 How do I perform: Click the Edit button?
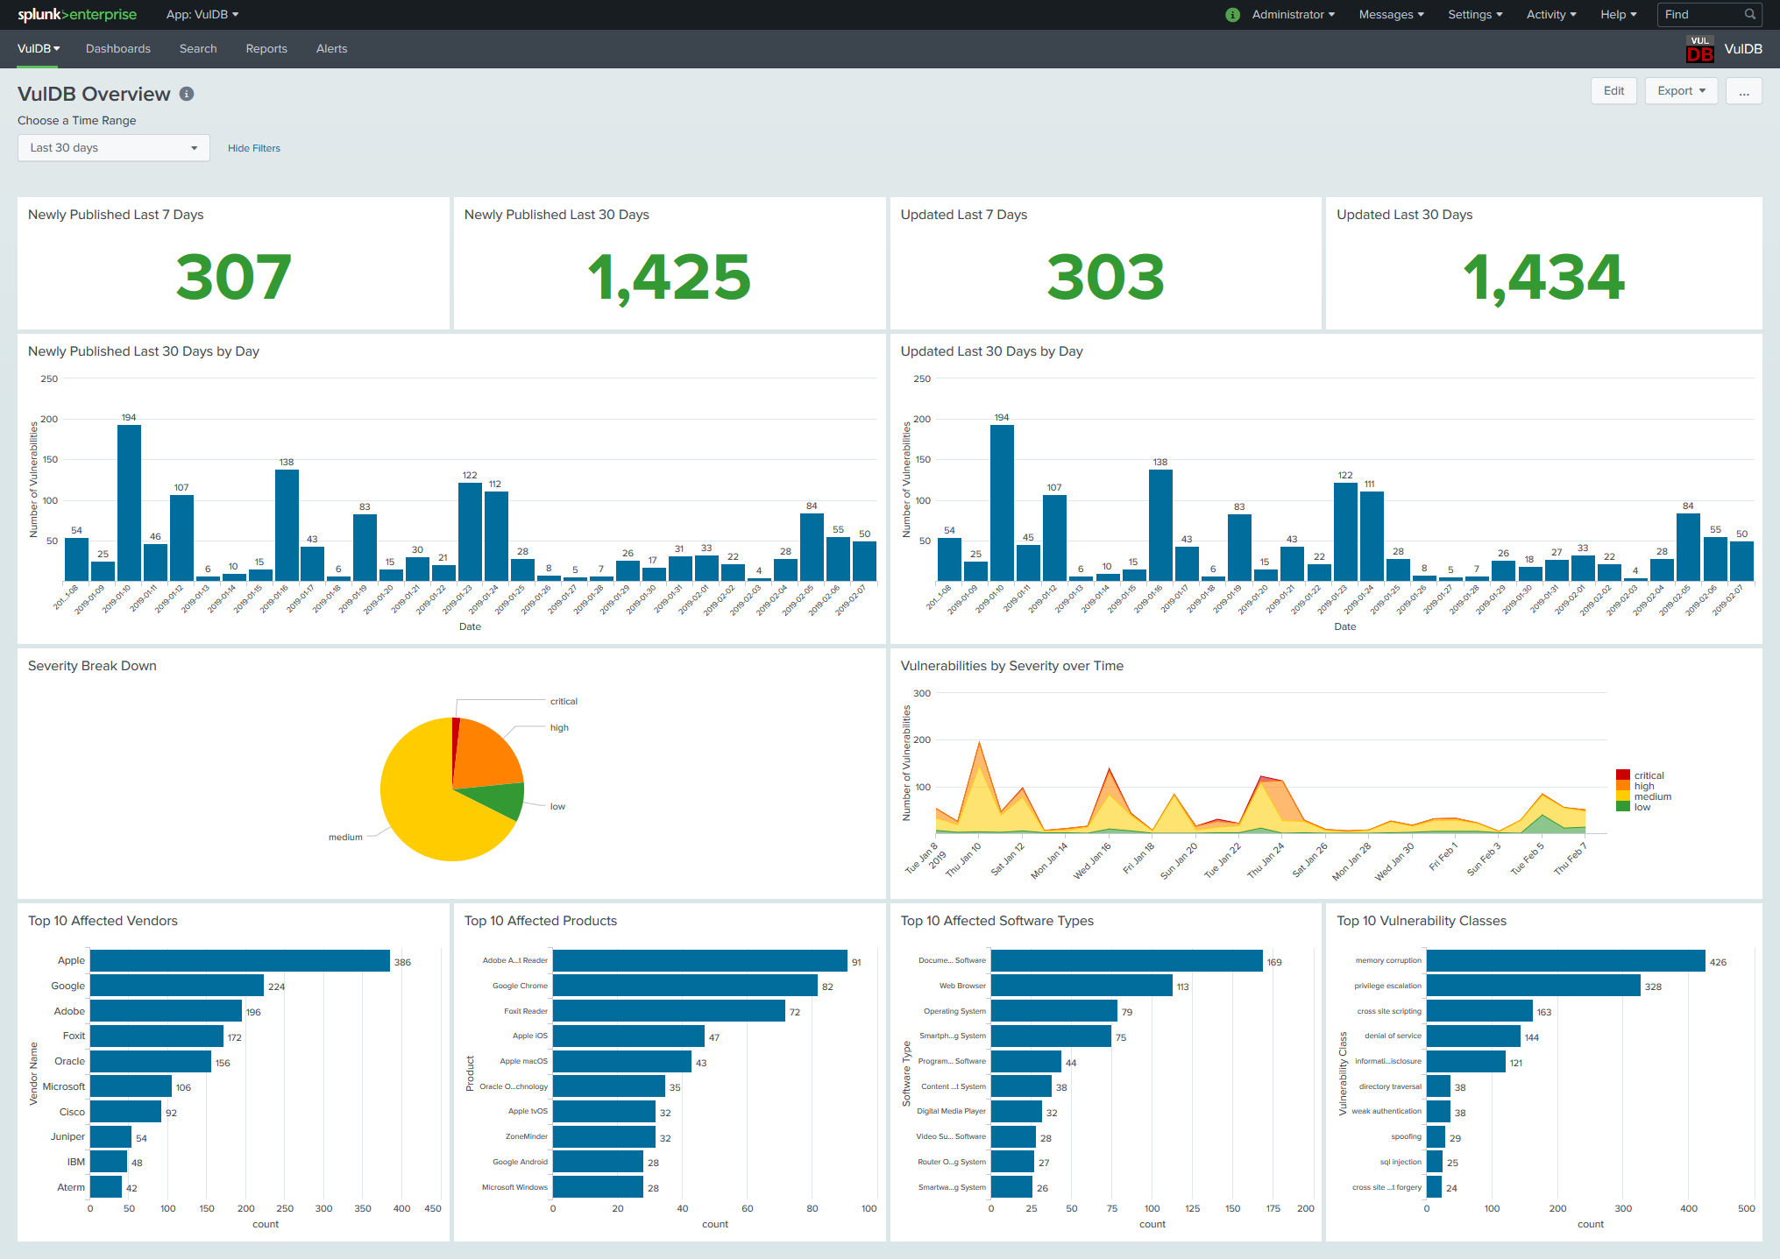[1613, 91]
